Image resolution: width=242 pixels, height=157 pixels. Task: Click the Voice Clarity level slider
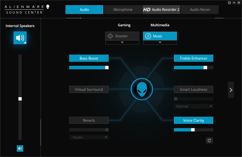pyautogui.click(x=193, y=130)
